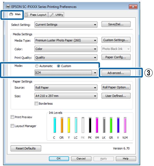Click the User Defined... button

116,96
